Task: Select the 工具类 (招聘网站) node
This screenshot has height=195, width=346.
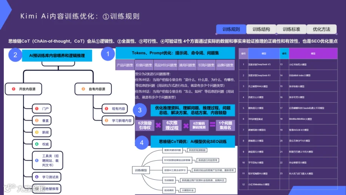Action: tap(47, 160)
